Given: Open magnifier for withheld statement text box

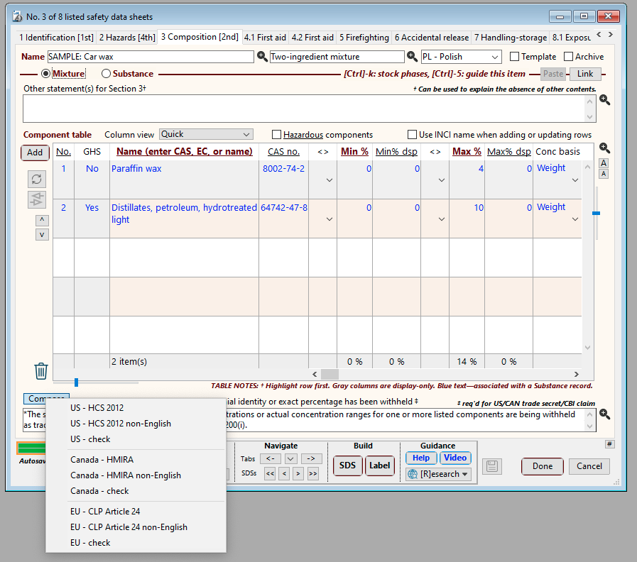Looking at the screenshot, I should (x=604, y=414).
